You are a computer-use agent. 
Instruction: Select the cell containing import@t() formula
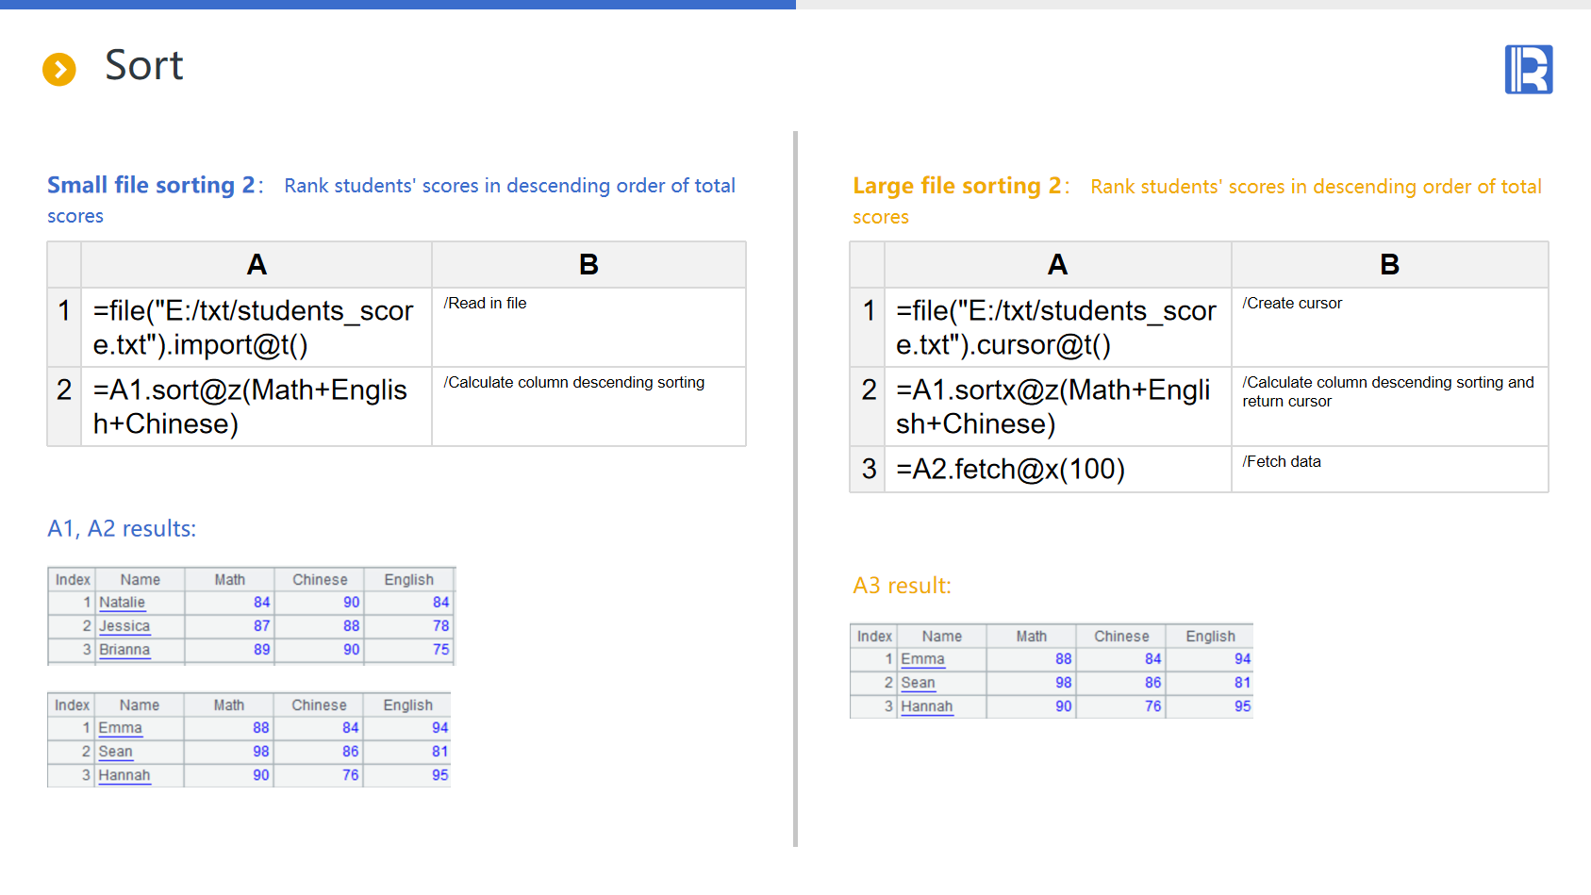[256, 327]
